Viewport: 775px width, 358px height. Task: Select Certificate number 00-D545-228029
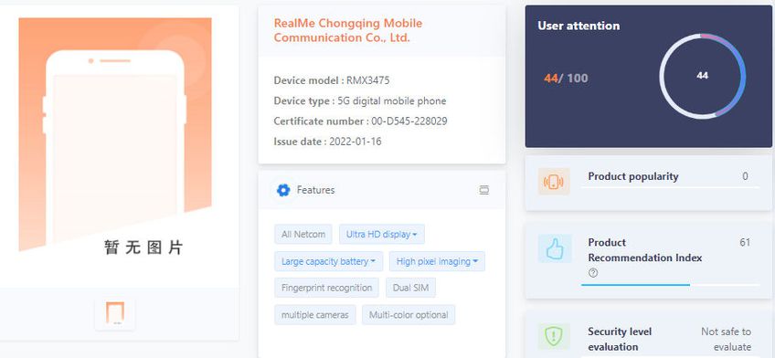pyautogui.click(x=360, y=121)
